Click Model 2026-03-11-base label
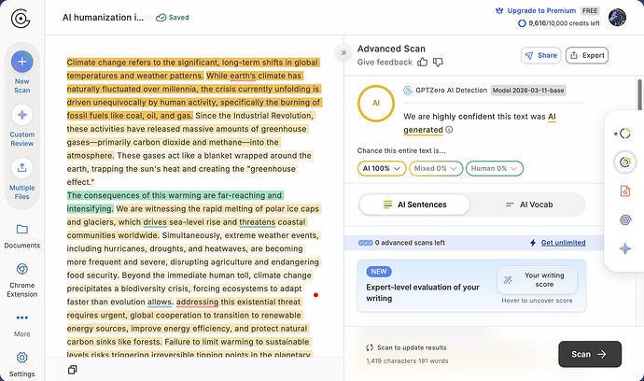The width and height of the screenshot is (644, 381). [528, 90]
